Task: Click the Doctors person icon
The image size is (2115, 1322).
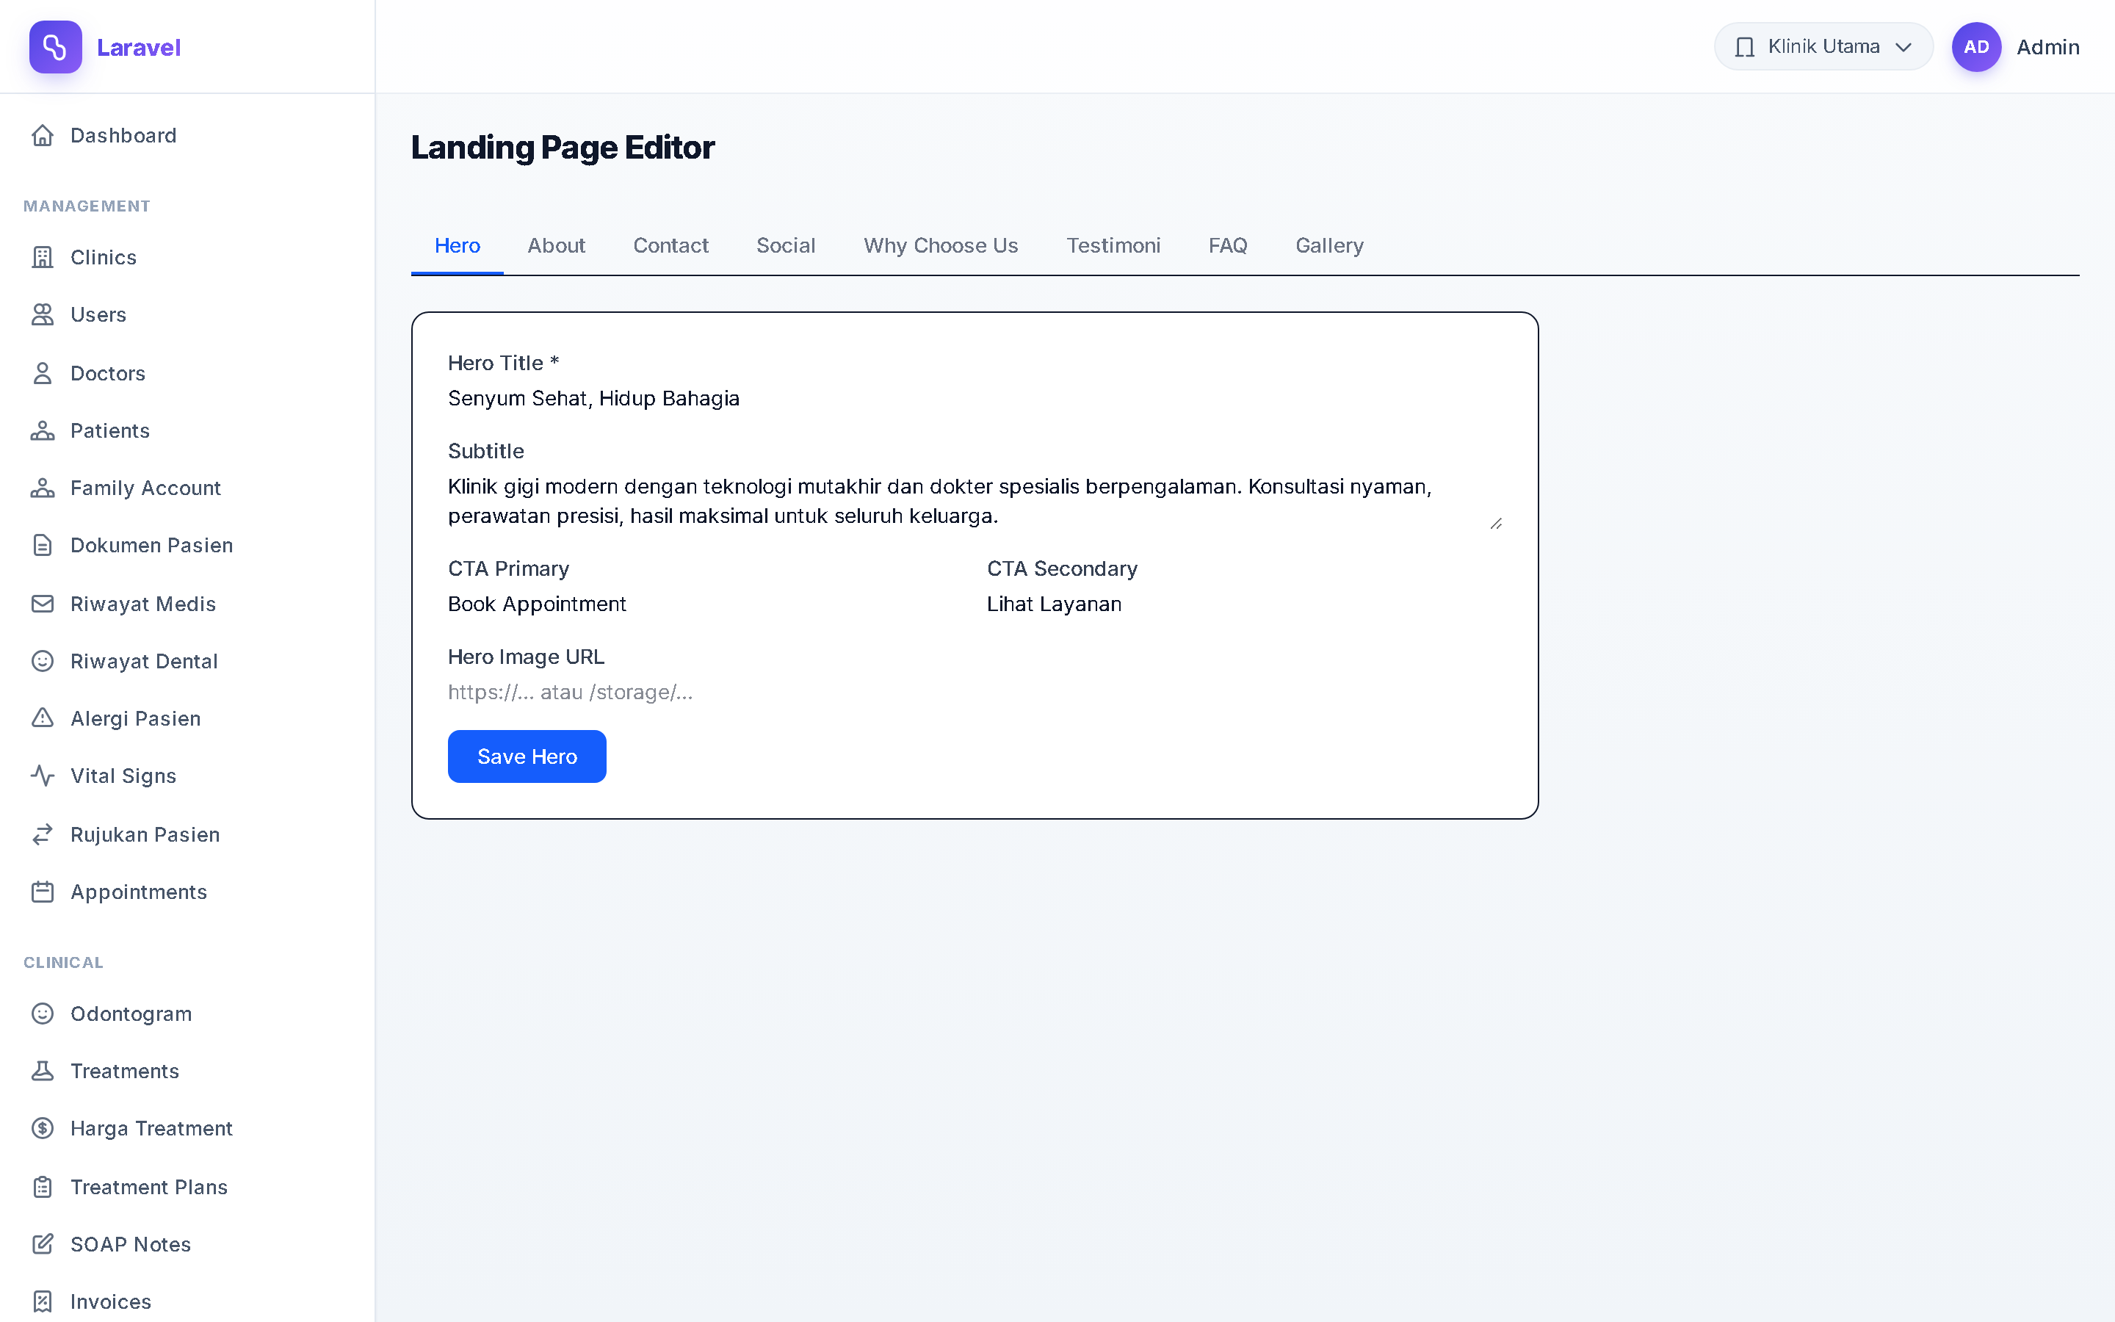Action: [x=43, y=373]
